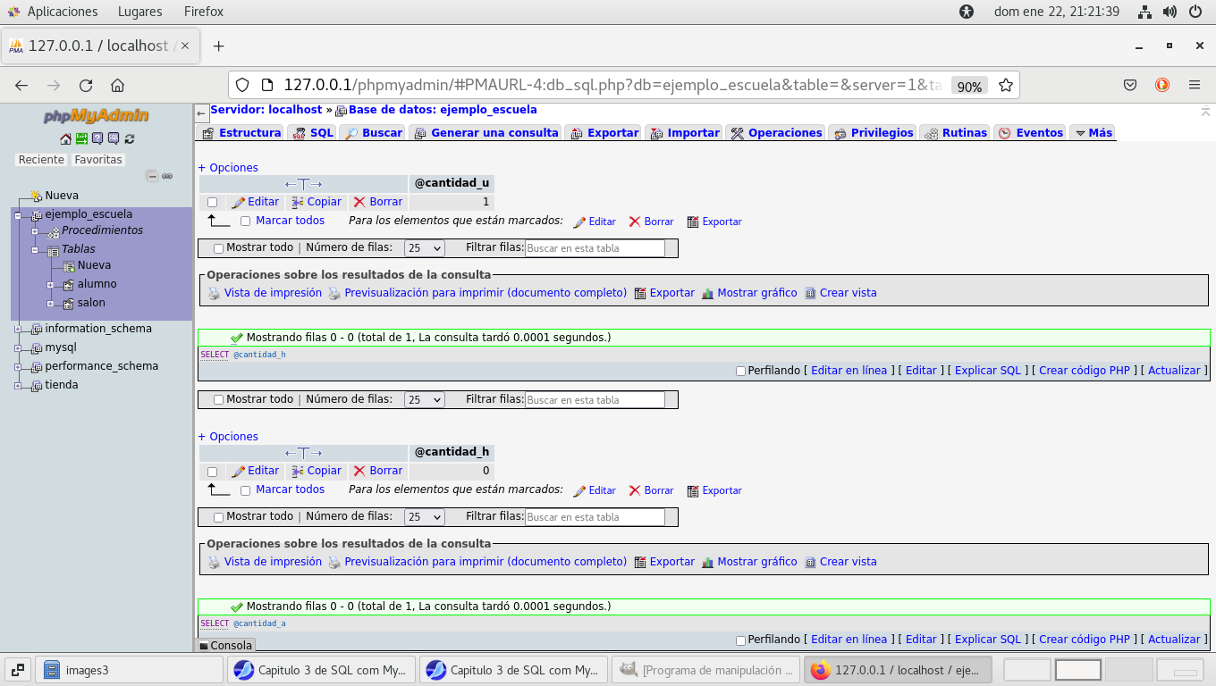1216x686 pixels.
Task: Switch to the Exportar tab
Action: (604, 133)
